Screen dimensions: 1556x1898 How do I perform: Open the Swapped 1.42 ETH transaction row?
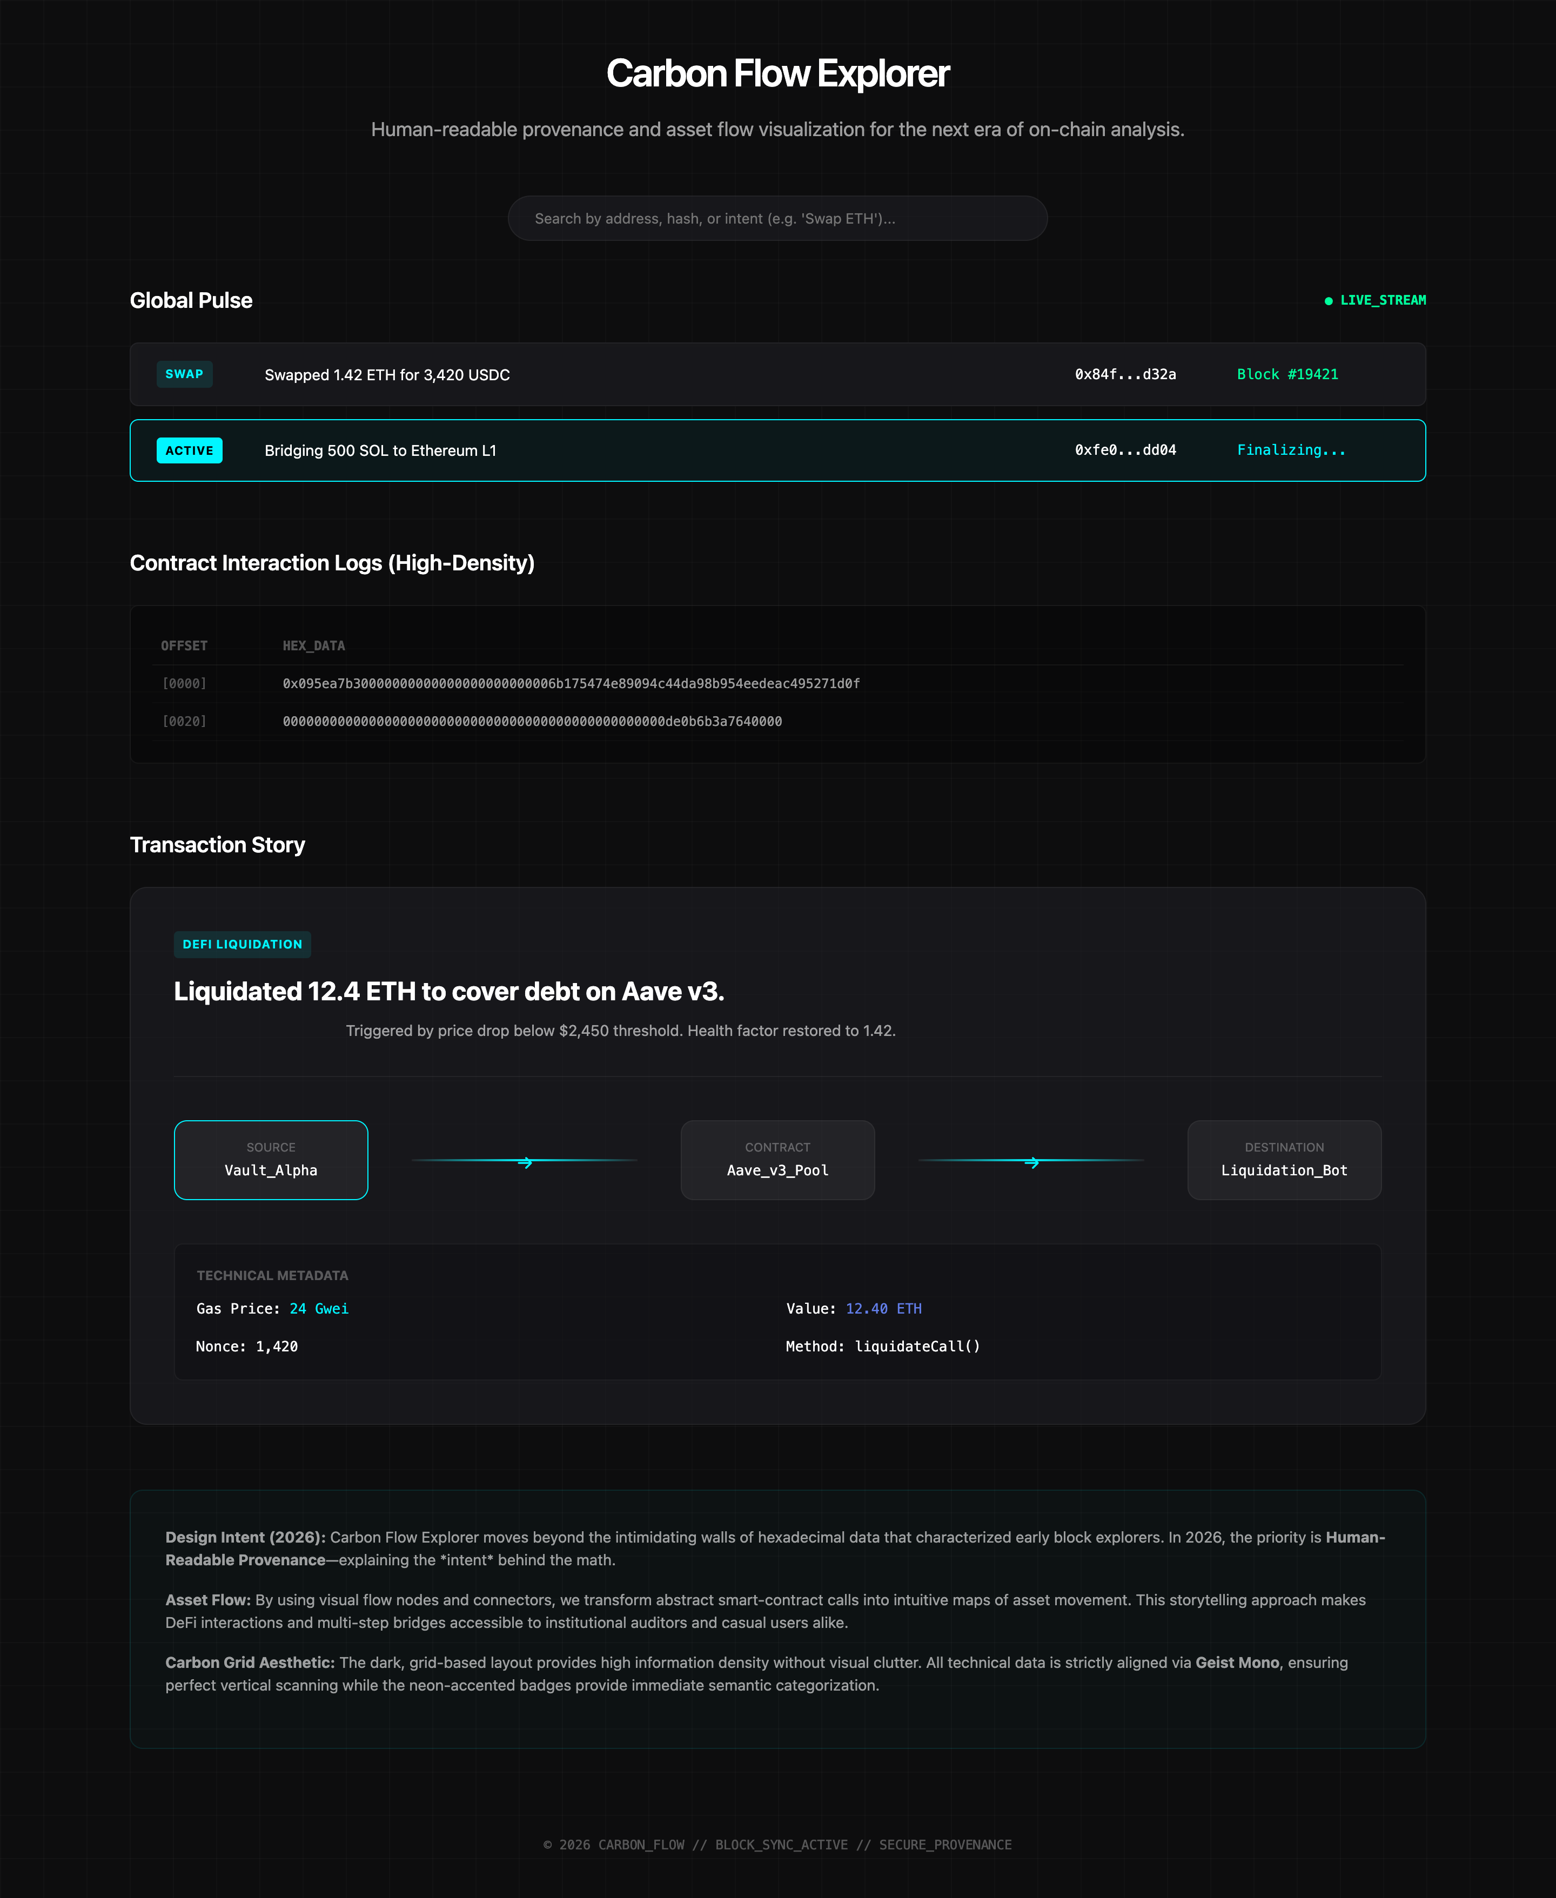coord(386,375)
